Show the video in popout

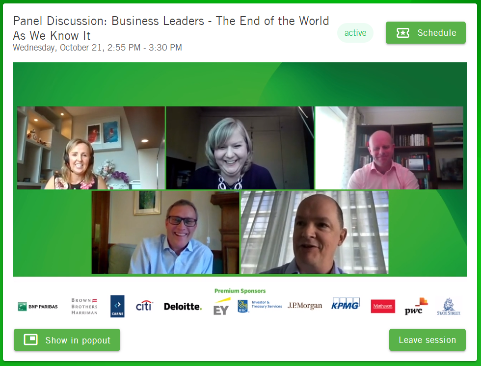pyautogui.click(x=67, y=340)
